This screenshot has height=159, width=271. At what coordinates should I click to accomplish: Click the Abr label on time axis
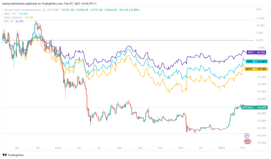[38, 149]
